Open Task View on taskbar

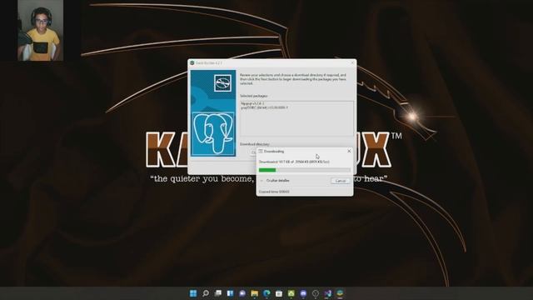coord(218,293)
